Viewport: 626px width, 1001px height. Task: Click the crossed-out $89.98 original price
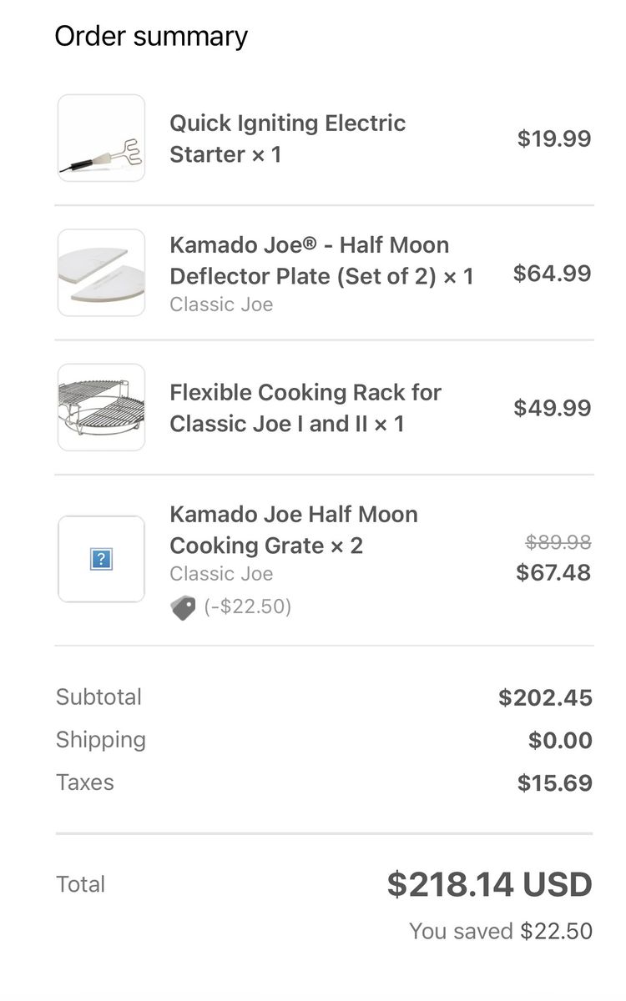pos(558,542)
